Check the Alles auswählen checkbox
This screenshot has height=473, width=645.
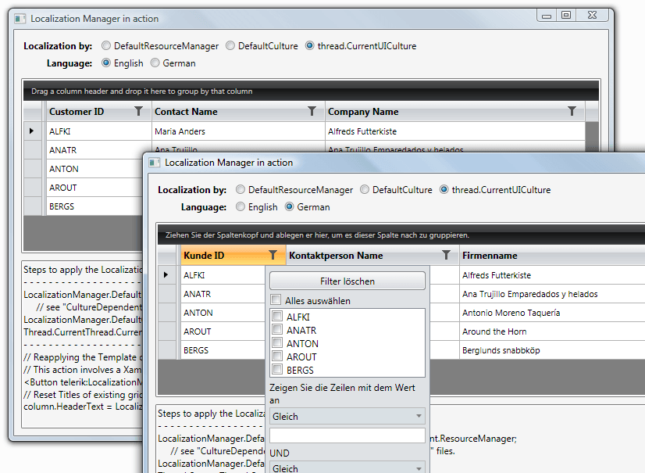[276, 300]
